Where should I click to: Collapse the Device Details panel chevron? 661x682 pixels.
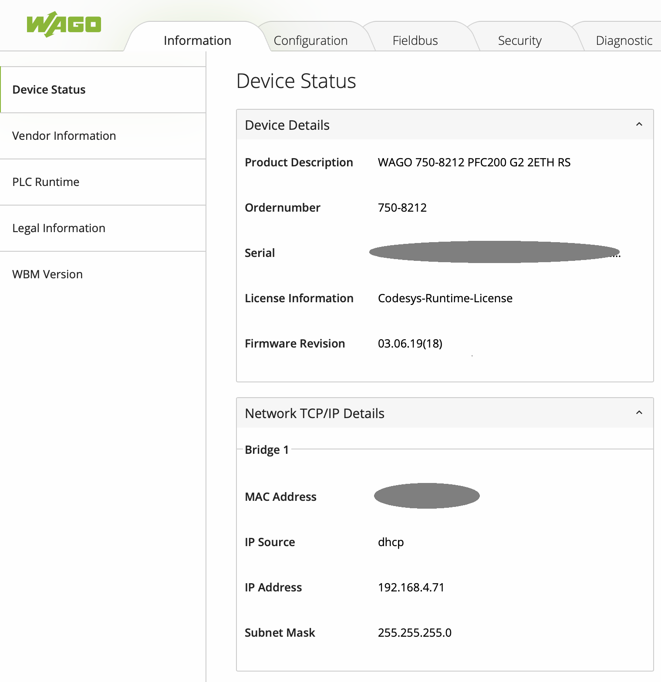click(x=639, y=125)
